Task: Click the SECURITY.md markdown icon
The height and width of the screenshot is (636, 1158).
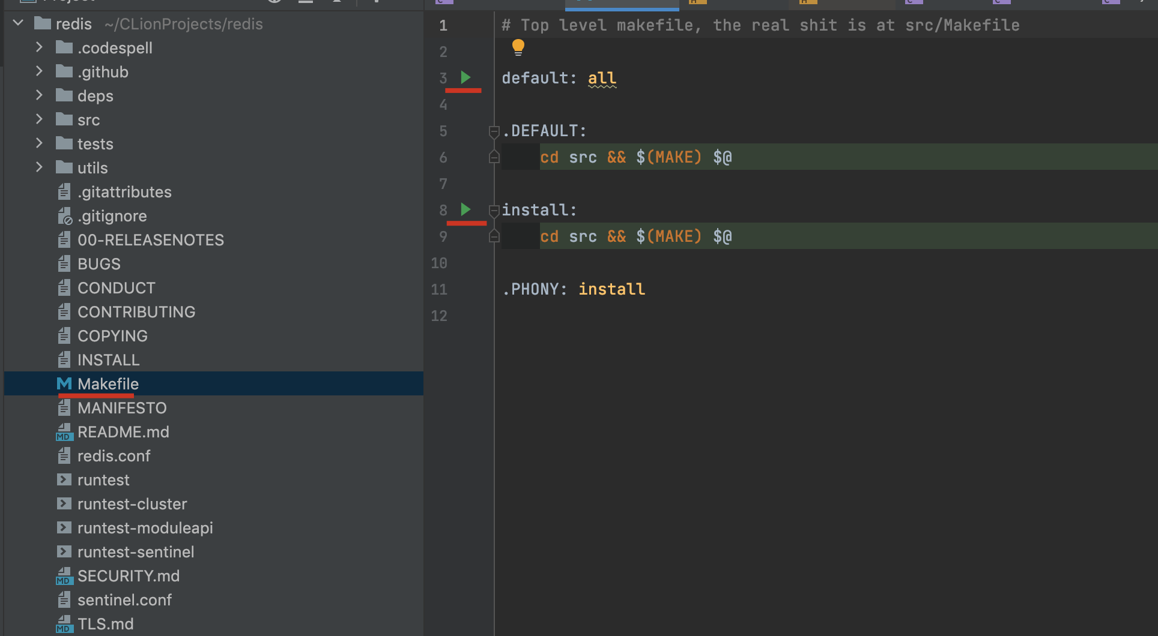Action: tap(64, 576)
